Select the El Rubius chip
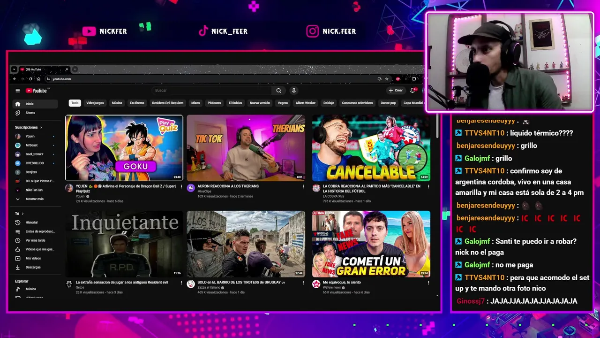This screenshot has width=600, height=338. 235,103
